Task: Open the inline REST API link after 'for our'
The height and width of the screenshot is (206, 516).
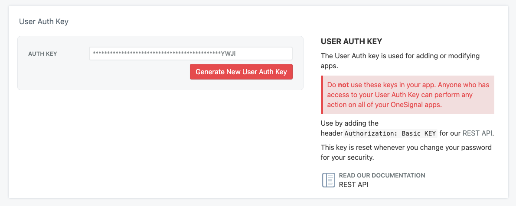Action: [478, 133]
